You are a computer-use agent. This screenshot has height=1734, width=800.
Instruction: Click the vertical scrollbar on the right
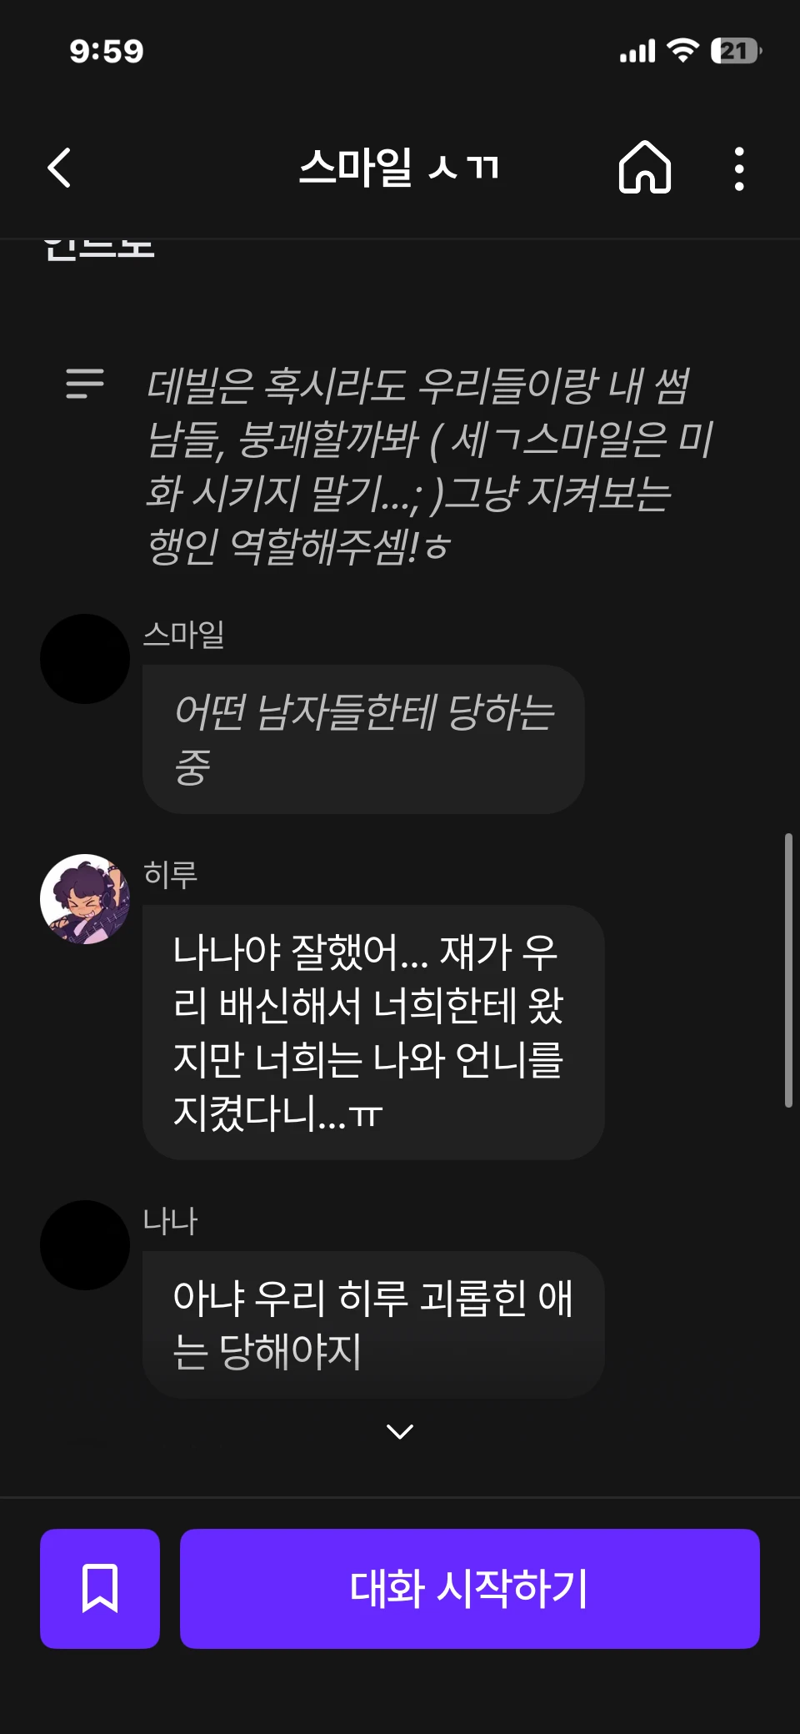pos(788,970)
